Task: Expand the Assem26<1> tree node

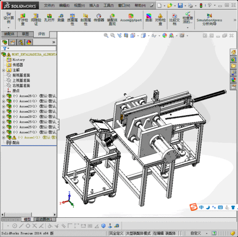Action: 4,96
